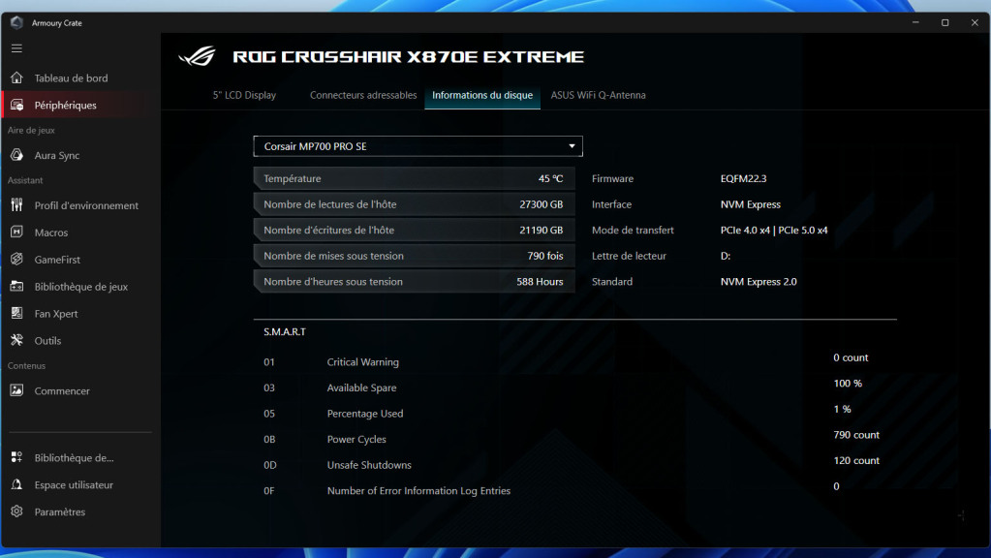Click the Bibliothèque de... apps icon

(x=16, y=457)
